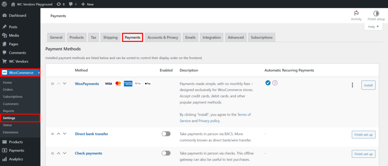The width and height of the screenshot is (388, 166).
Task: Move WooPayments up with the arrow
Action: coord(58,84)
